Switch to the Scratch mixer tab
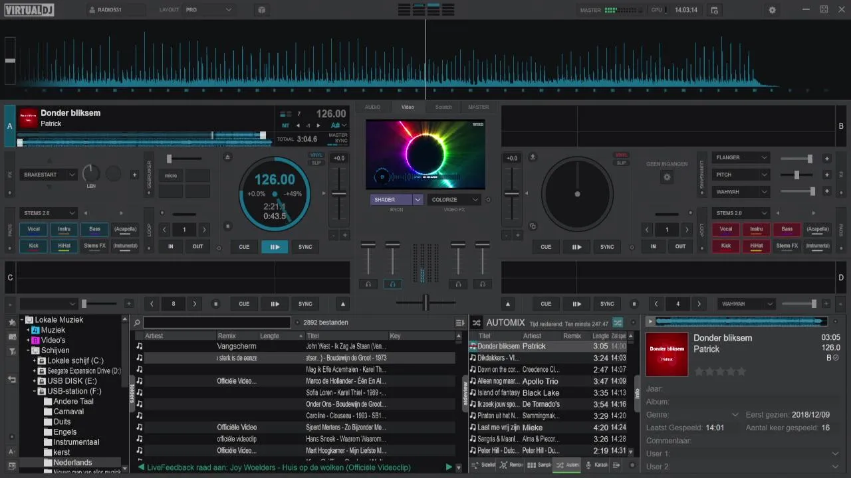851x478 pixels. [x=443, y=107]
